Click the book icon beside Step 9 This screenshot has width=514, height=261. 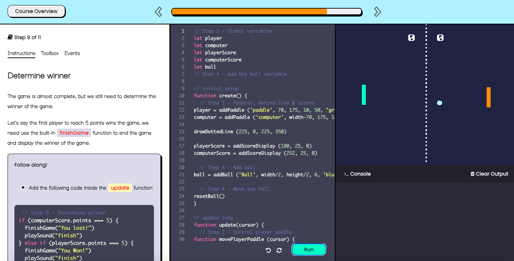tap(10, 37)
